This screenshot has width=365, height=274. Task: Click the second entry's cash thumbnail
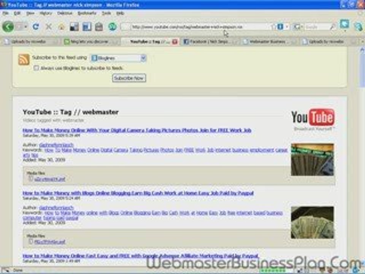313,223
